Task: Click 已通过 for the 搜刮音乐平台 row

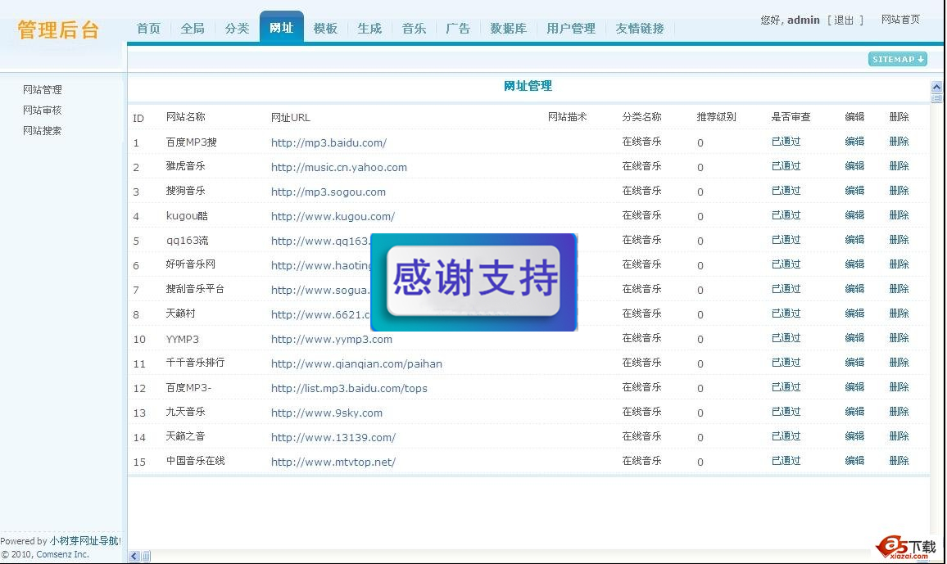Action: coord(786,290)
